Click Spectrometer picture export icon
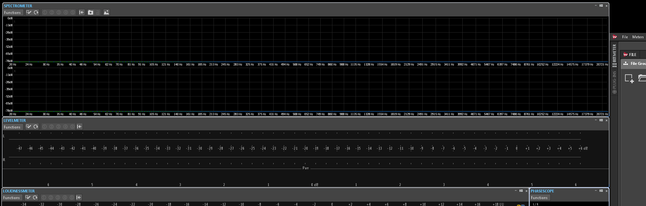The image size is (646, 206). 106,12
